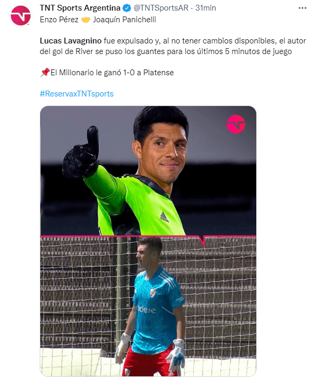Open the 31min timestamp permalink
Viewport: 315px width, 379px height.
point(205,8)
